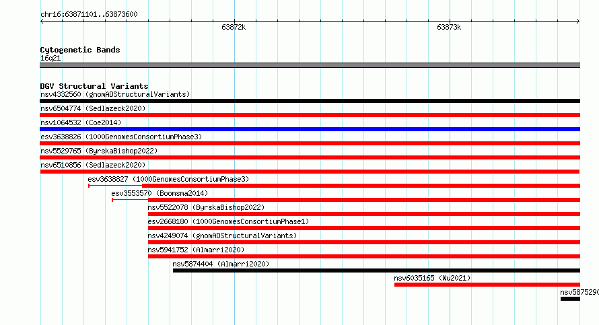Image resolution: width=599 pixels, height=325 pixels.
Task: Select the red bar of esv3553570
Action: 364,200
